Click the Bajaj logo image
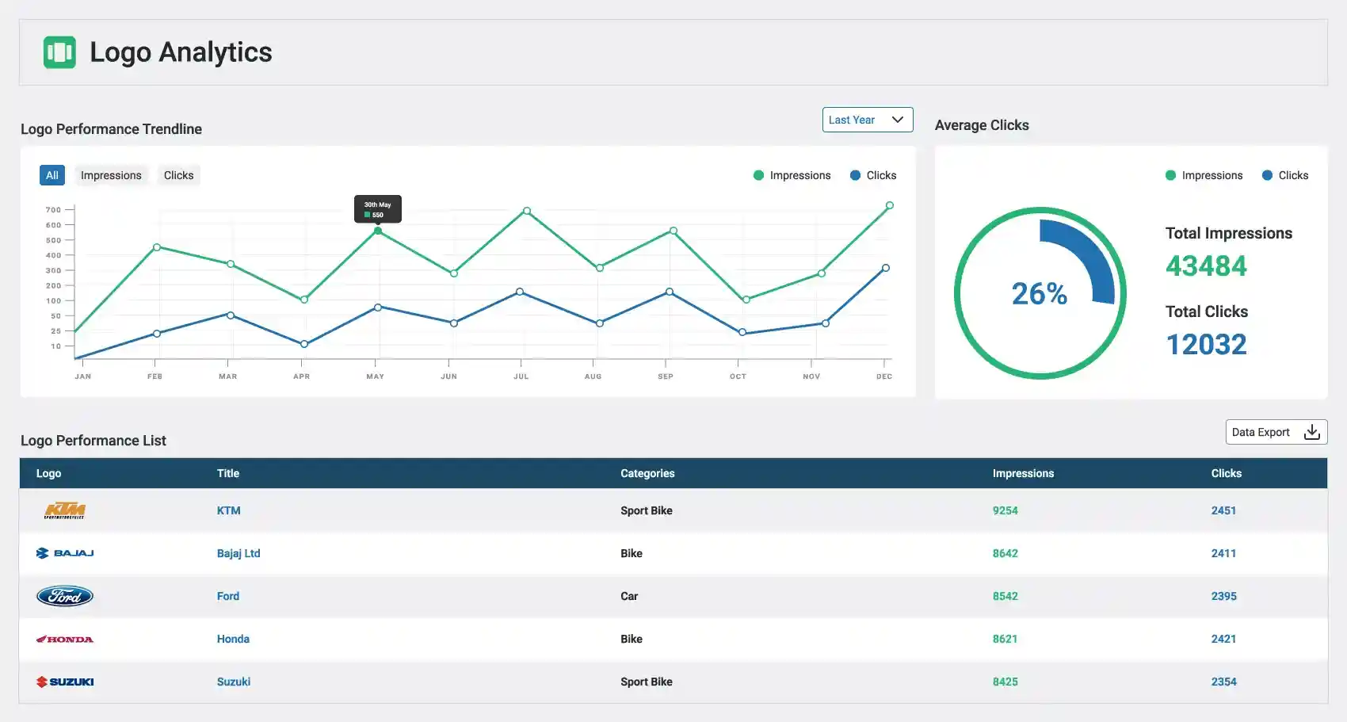The height and width of the screenshot is (722, 1347). click(65, 553)
